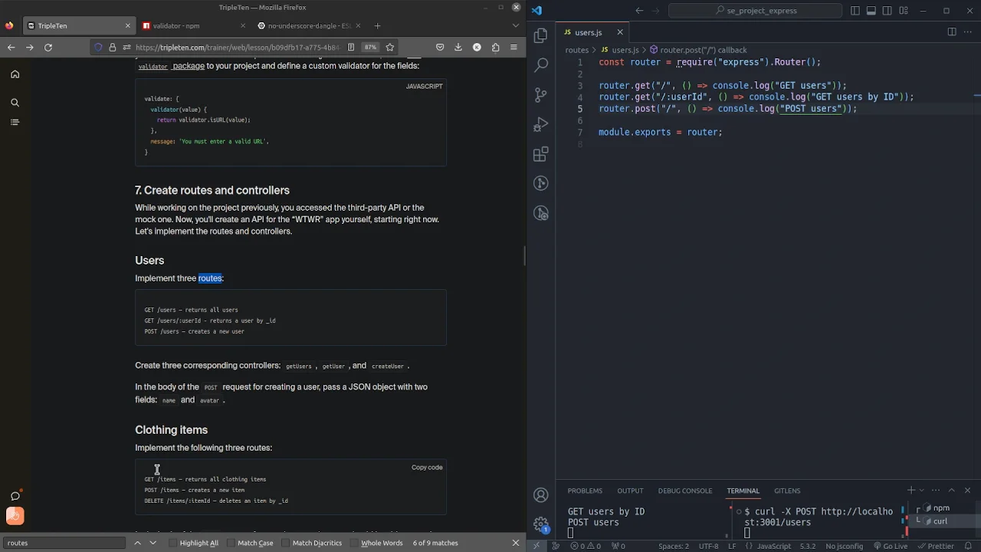Switch to the GitLens panel tab
981x552 pixels.
pyautogui.click(x=787, y=491)
